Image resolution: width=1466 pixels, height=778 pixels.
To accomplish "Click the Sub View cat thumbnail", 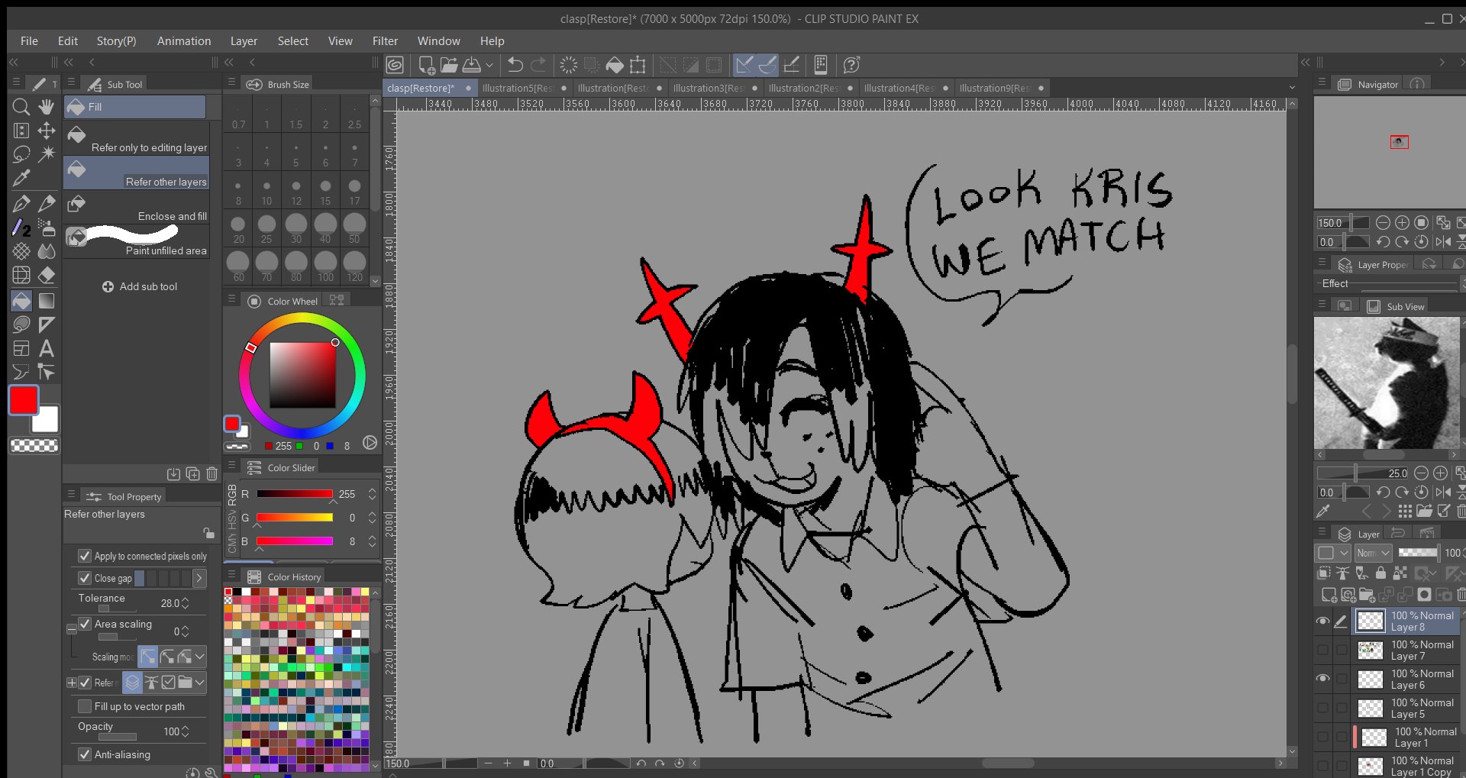I will tap(1386, 383).
